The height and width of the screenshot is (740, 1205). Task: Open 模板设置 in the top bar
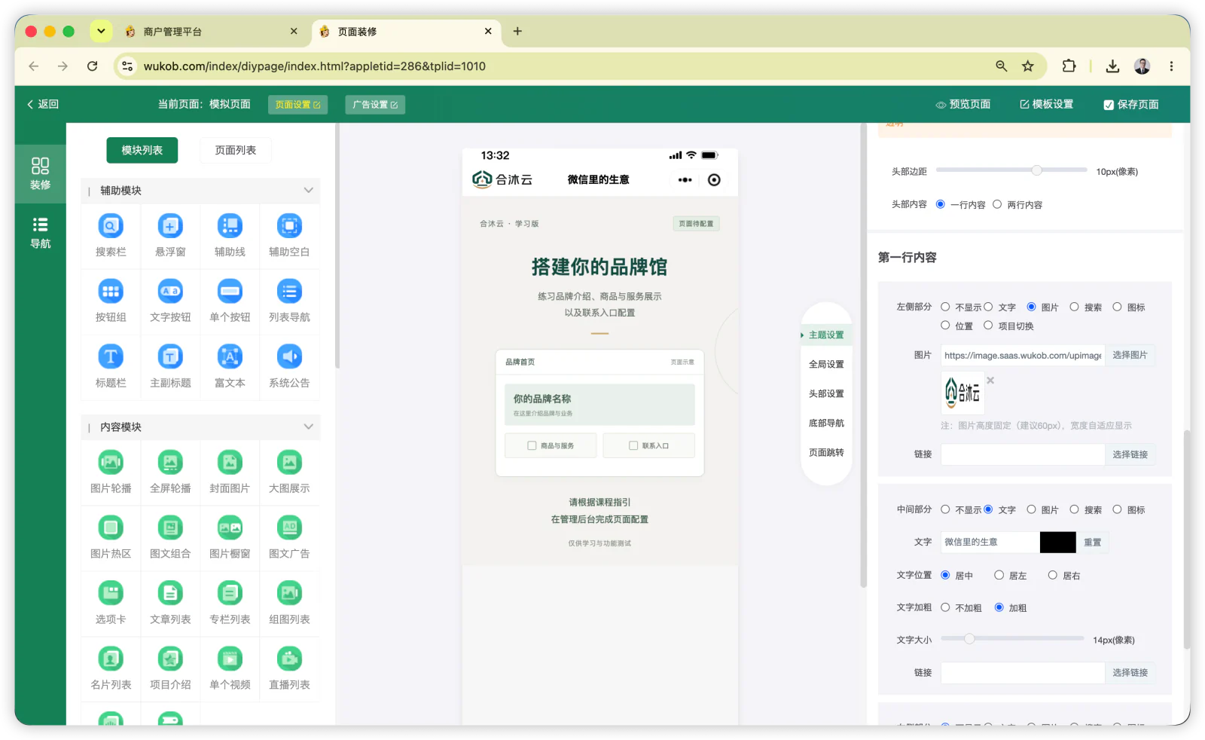tap(1047, 105)
